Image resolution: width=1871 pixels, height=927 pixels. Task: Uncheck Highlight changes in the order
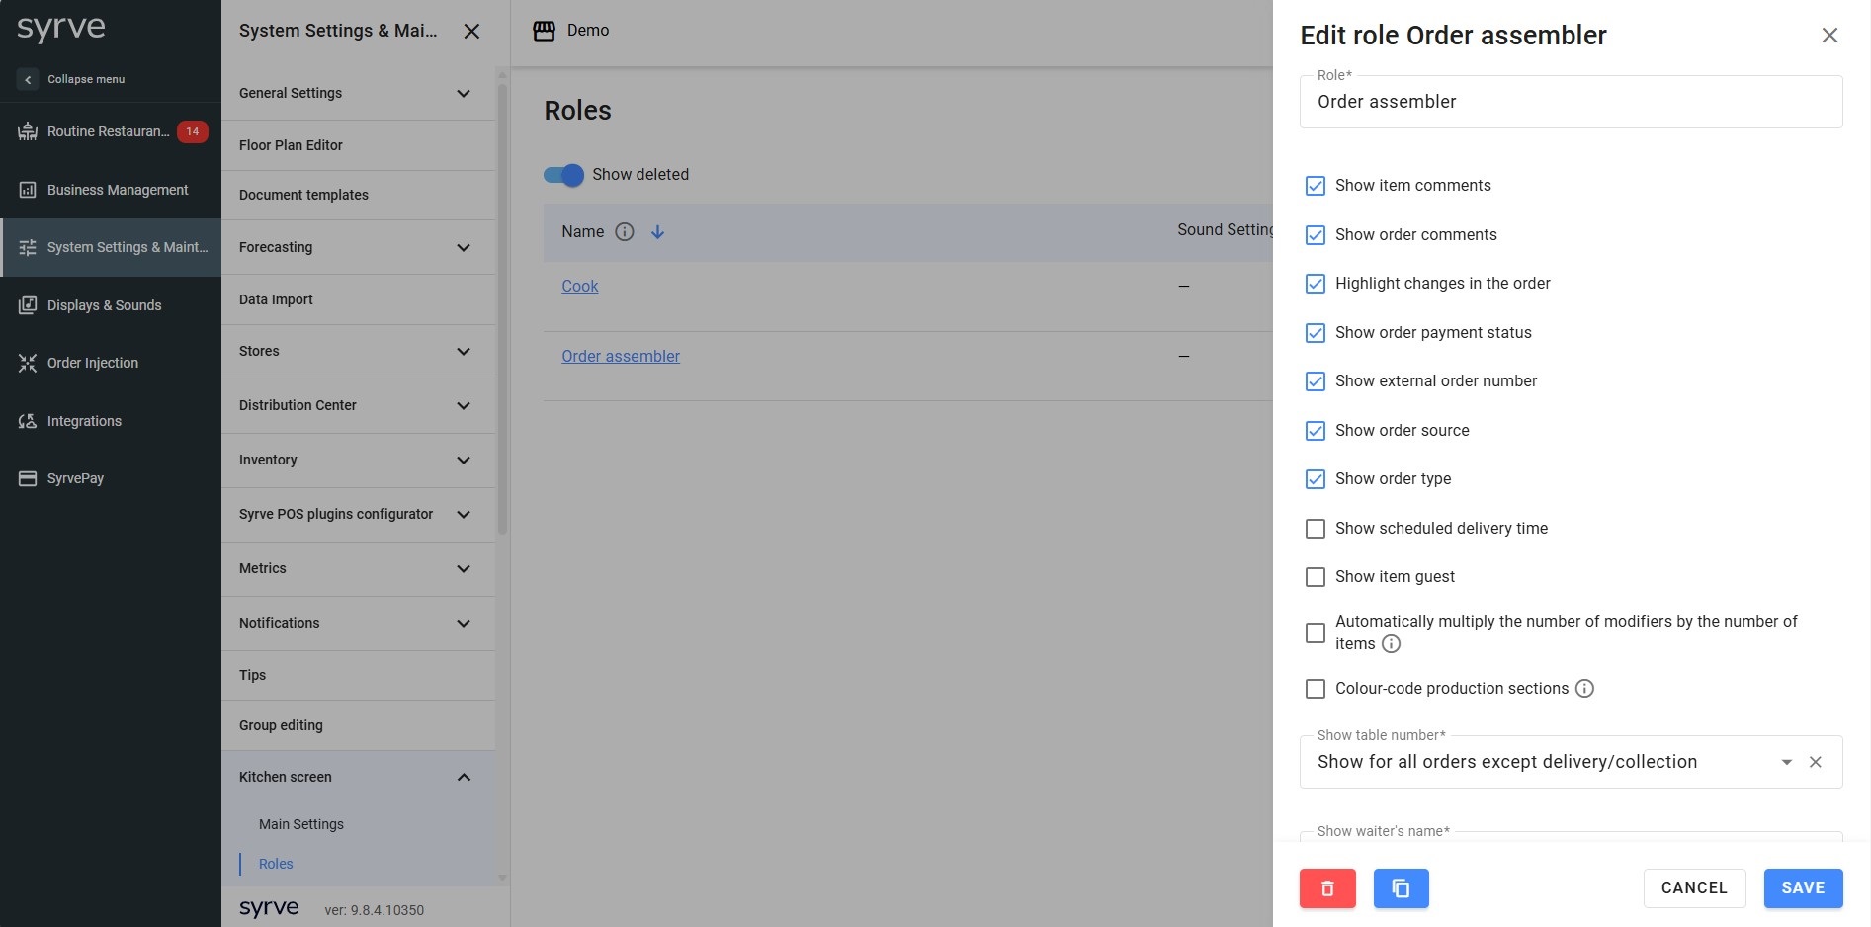click(1316, 284)
